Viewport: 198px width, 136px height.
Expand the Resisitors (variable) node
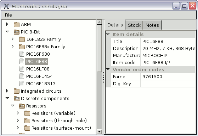pos(18,113)
